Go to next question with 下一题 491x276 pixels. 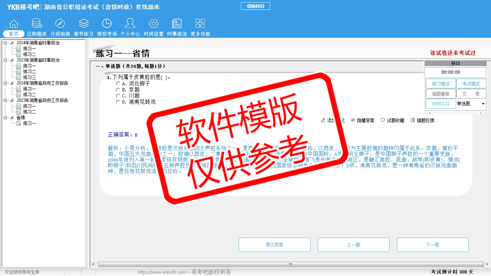(432, 245)
